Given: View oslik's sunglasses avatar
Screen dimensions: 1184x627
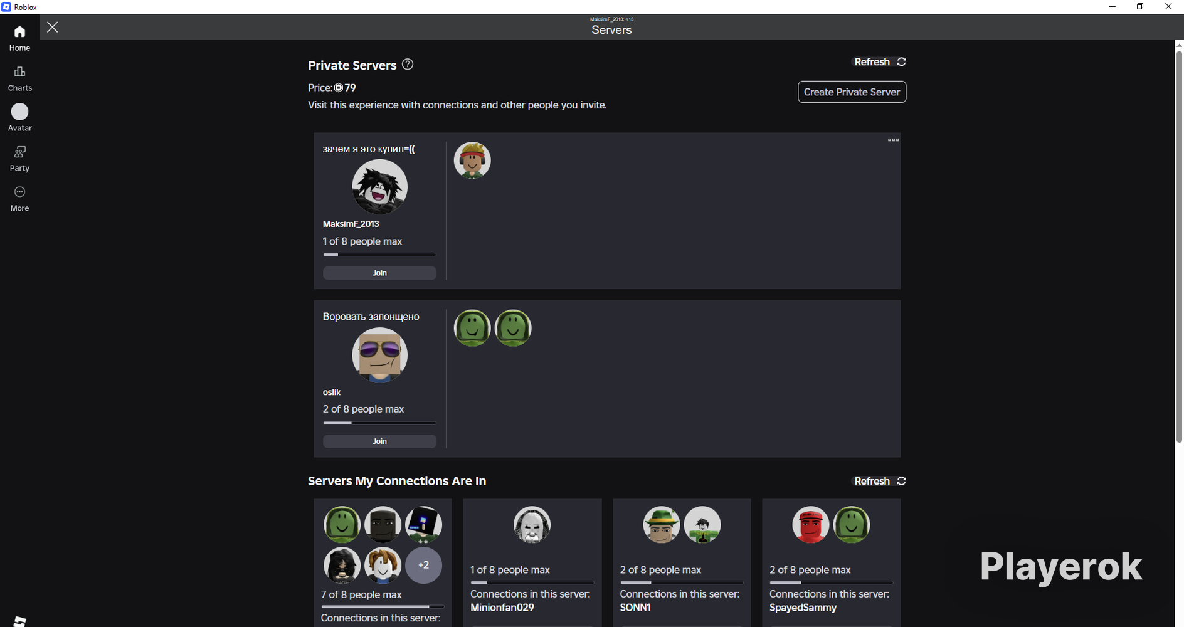Looking at the screenshot, I should [x=379, y=355].
